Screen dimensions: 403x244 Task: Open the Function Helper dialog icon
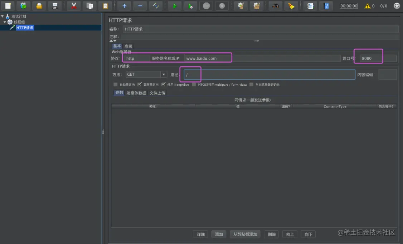point(310,6)
